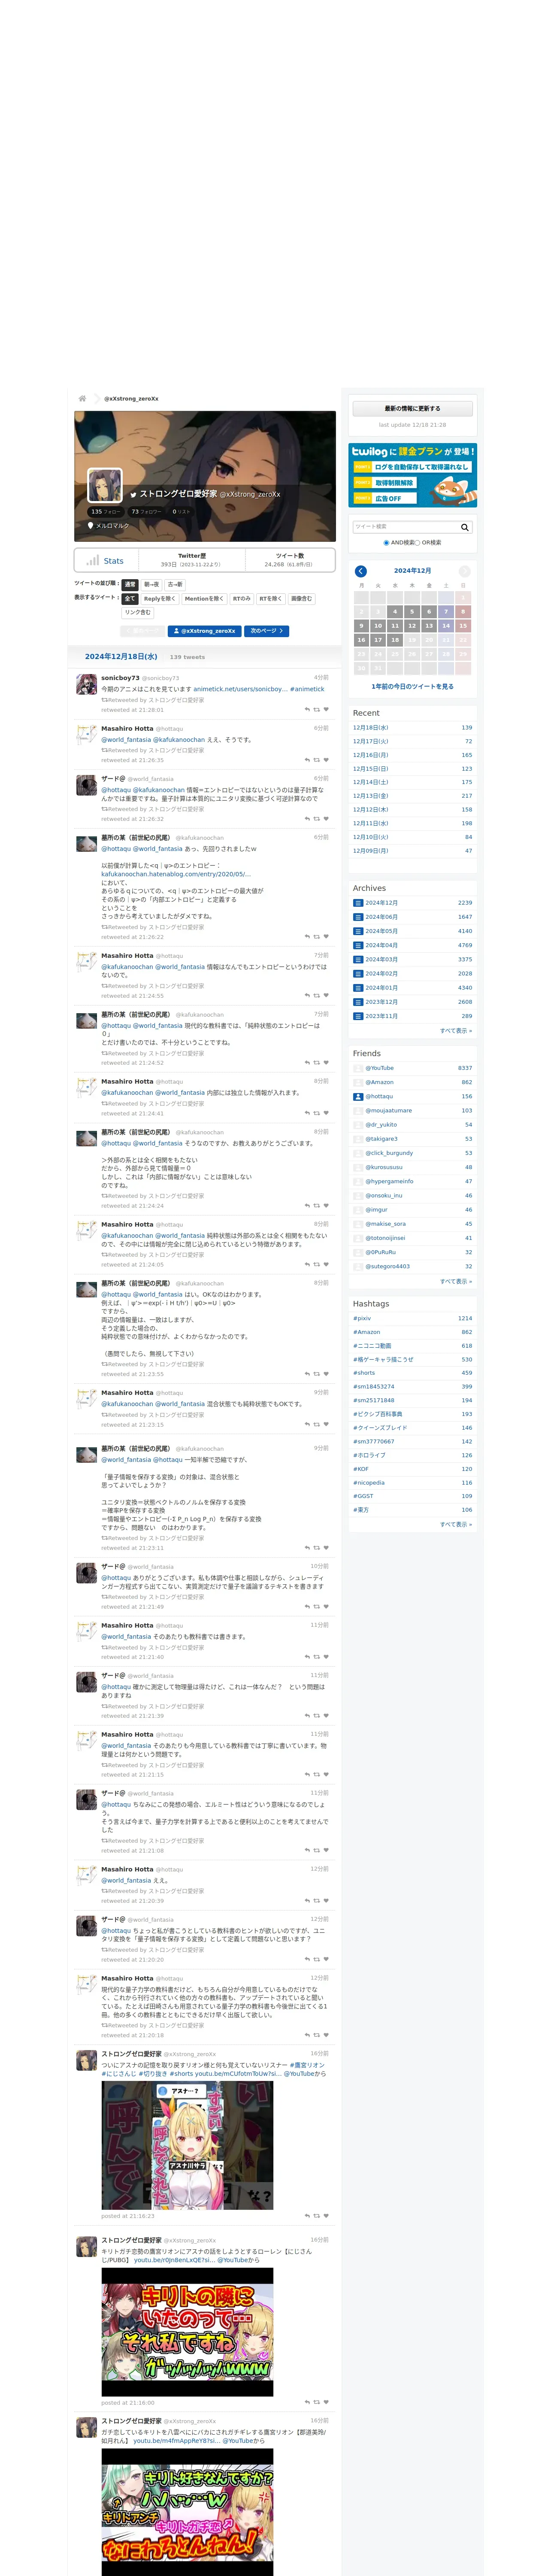The image size is (551, 2576).
Task: Select 全て tweet filter
Action: click(130, 599)
